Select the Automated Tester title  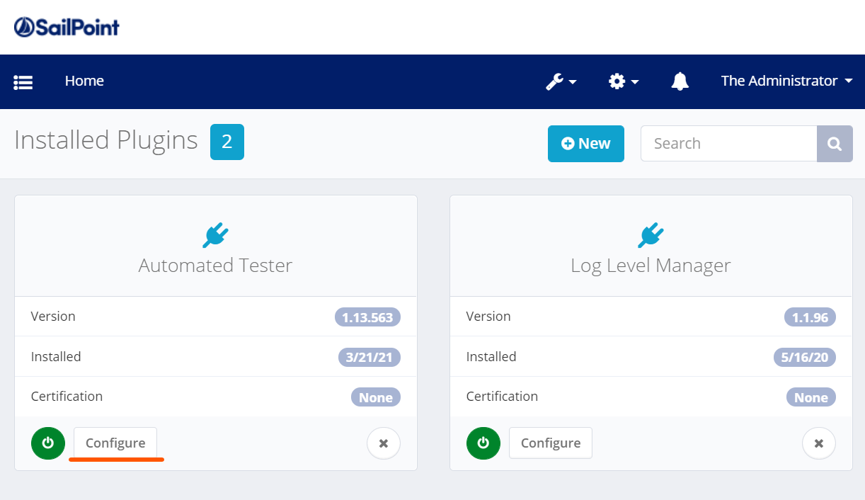[x=215, y=266]
